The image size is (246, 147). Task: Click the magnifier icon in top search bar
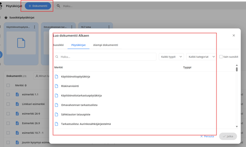click(59, 6)
